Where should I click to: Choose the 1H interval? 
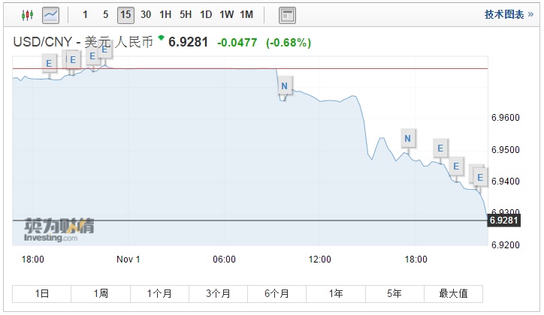click(x=165, y=14)
